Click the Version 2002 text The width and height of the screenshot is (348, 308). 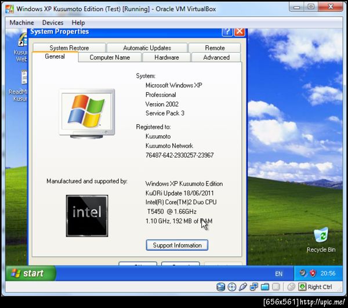(162, 104)
